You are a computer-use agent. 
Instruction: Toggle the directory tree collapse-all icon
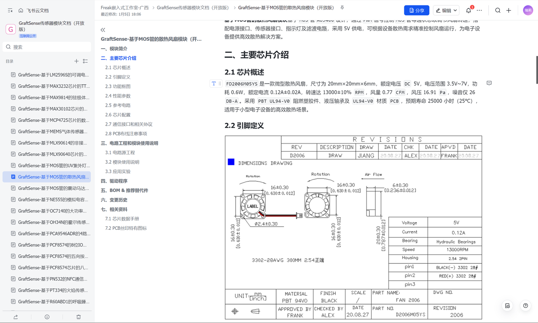(x=85, y=61)
